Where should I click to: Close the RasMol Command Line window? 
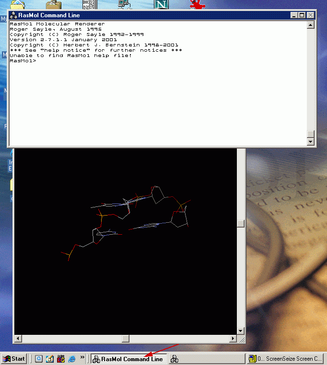pos(311,15)
